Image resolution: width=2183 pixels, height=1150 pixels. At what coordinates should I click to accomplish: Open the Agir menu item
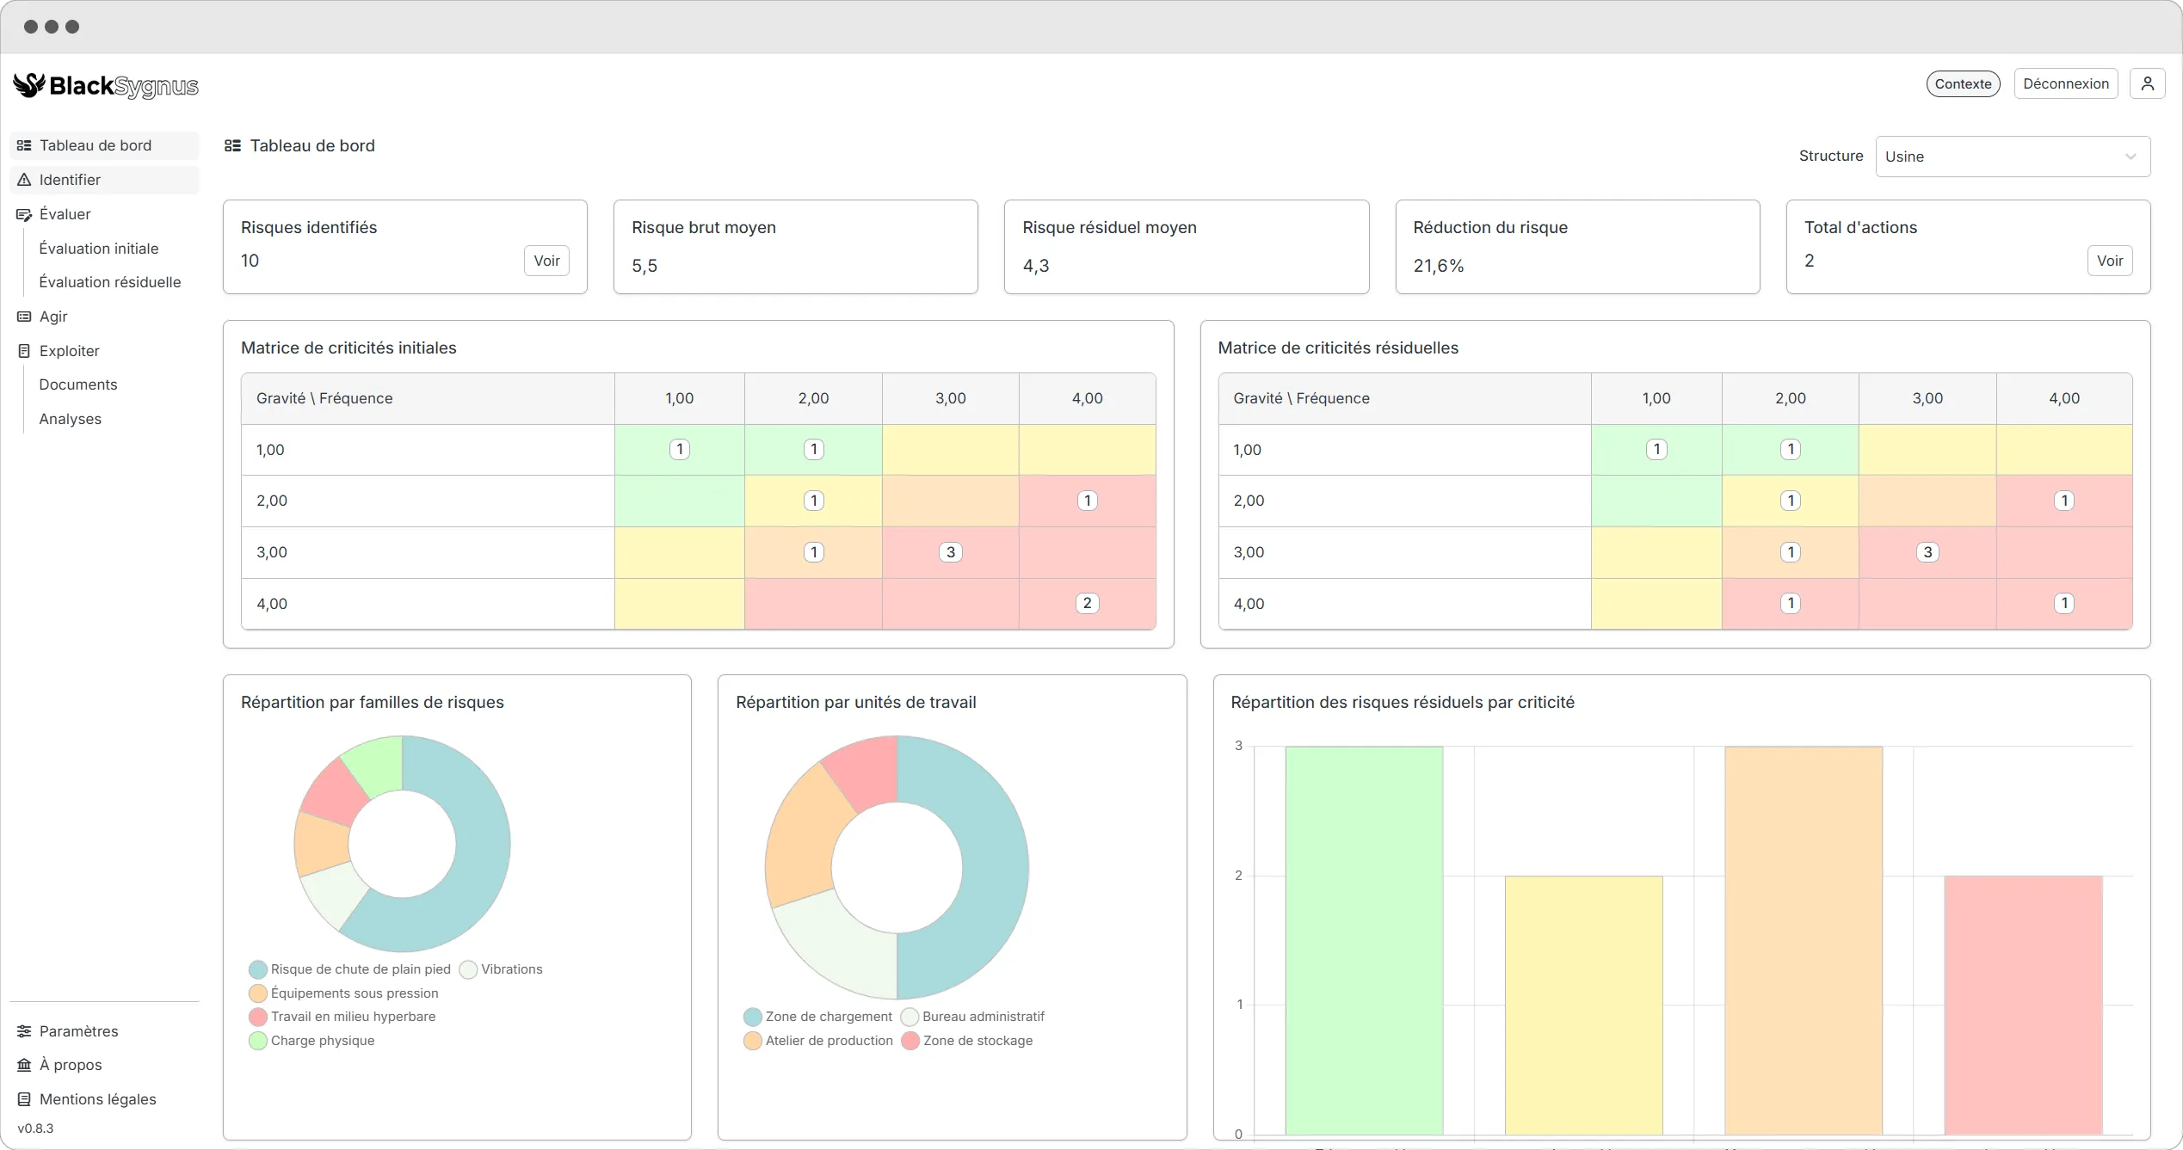(104, 317)
